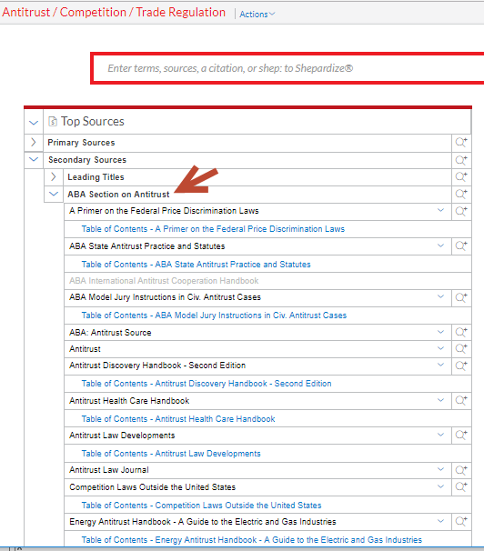Add Antitrust Law Journal as search filter

[x=461, y=470]
